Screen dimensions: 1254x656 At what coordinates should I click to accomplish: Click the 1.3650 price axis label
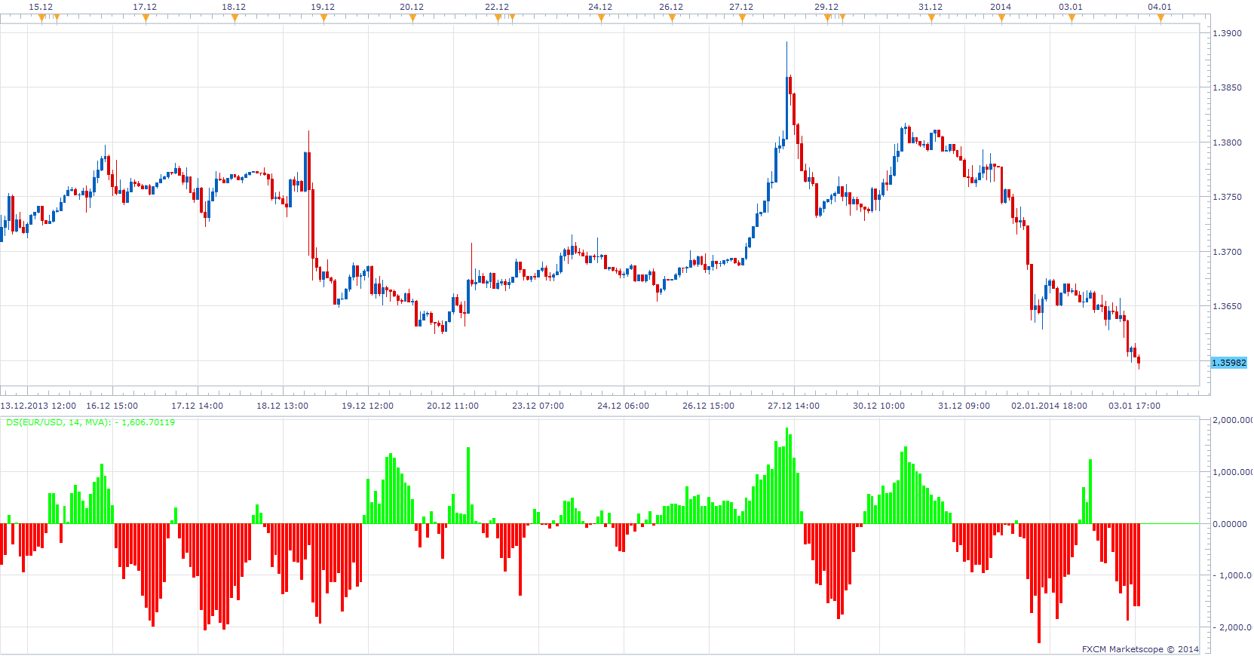tap(1227, 306)
